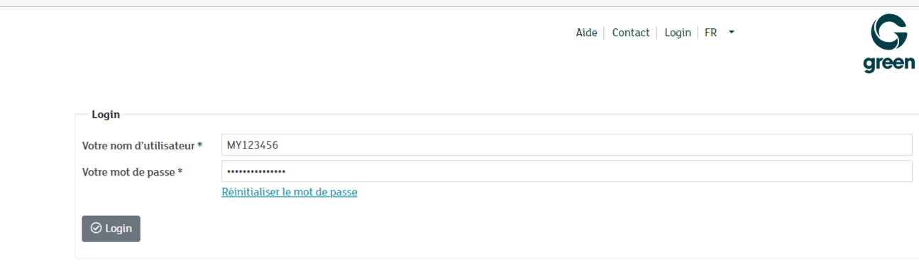Image resolution: width=919 pixels, height=274 pixels.
Task: Focus the username field containing MY123456
Action: coord(567,145)
